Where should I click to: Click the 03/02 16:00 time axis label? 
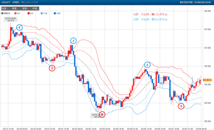coord(91,129)
